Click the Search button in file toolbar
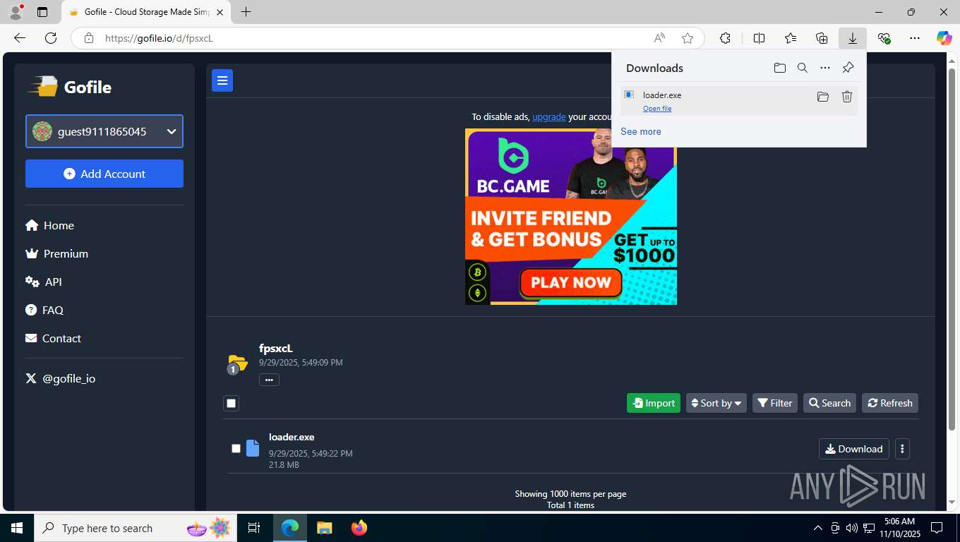The height and width of the screenshot is (542, 960). [829, 403]
